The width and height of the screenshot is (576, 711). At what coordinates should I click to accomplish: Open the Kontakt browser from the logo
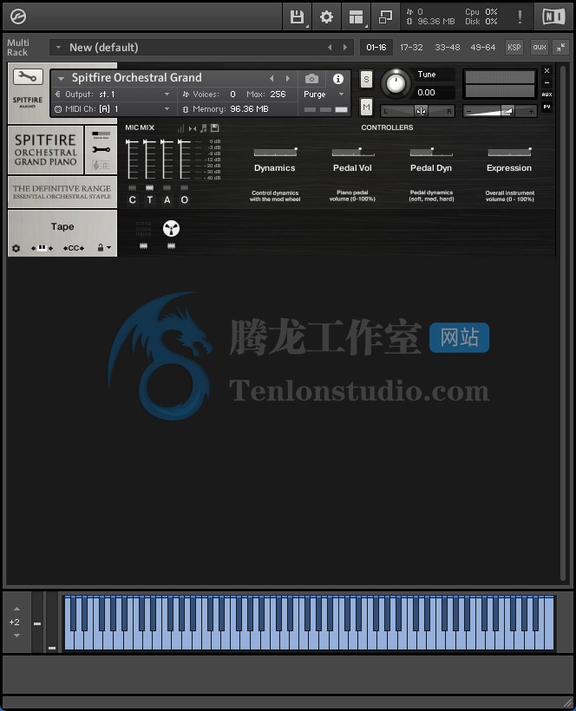point(18,16)
